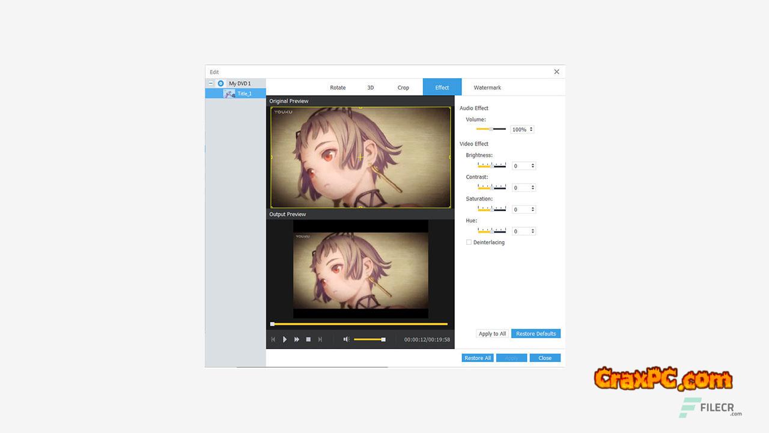The width and height of the screenshot is (769, 433).
Task: Stop the video playback
Action: point(308,340)
